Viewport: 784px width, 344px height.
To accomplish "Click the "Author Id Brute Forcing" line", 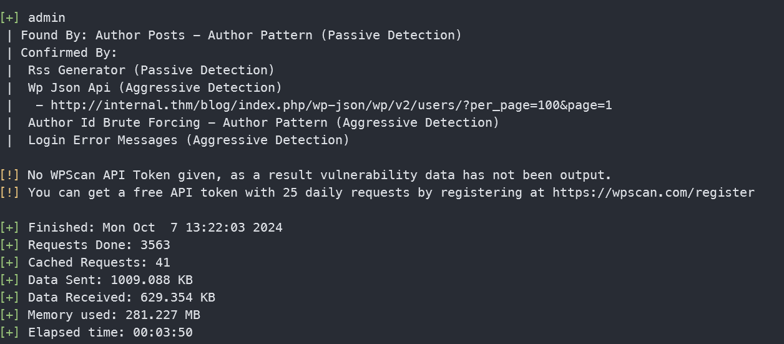I will (x=263, y=122).
